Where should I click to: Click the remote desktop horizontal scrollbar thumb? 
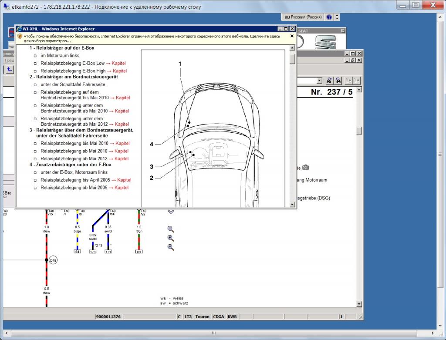[213, 333]
